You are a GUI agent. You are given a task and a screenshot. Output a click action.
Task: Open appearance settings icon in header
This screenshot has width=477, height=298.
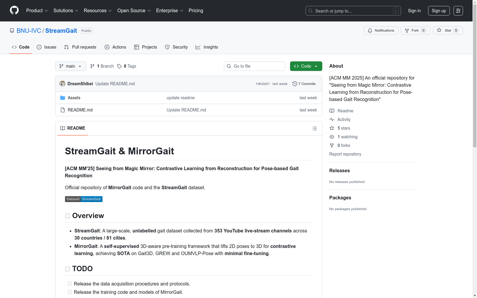458,11
